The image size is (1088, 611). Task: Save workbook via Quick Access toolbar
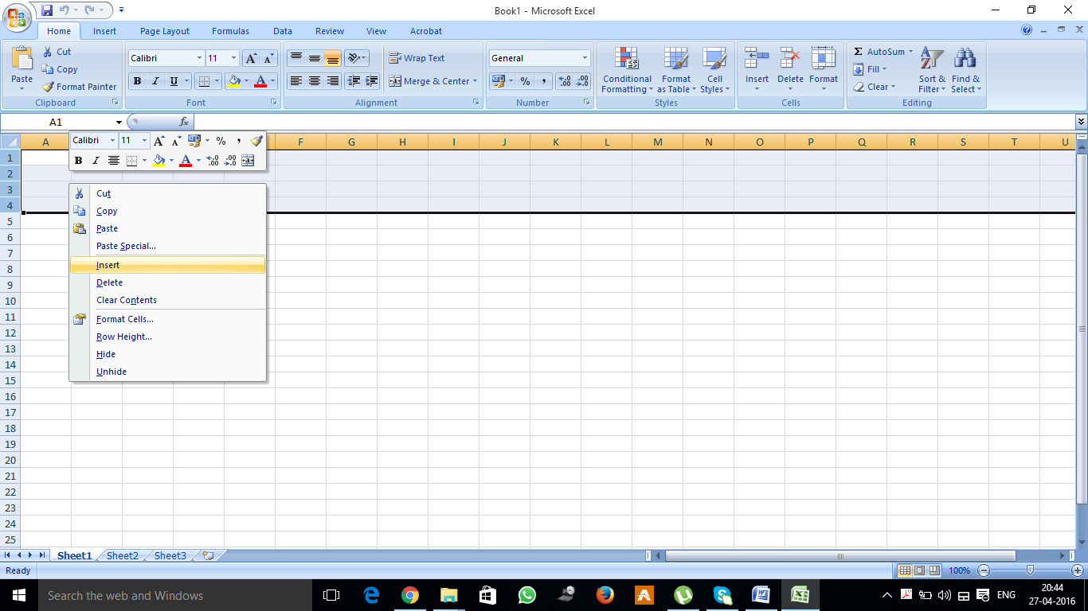(x=46, y=10)
